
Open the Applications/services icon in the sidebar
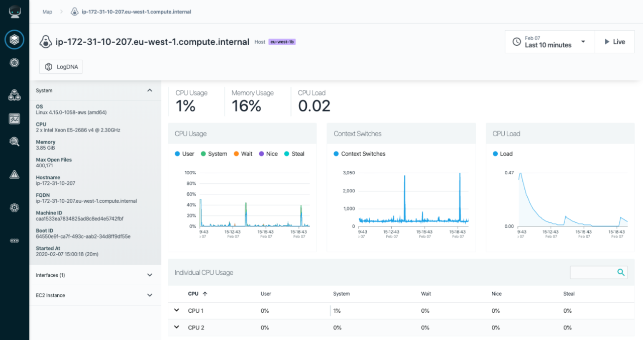(x=14, y=94)
